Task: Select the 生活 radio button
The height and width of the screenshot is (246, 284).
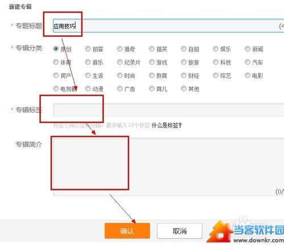Action: (x=88, y=75)
